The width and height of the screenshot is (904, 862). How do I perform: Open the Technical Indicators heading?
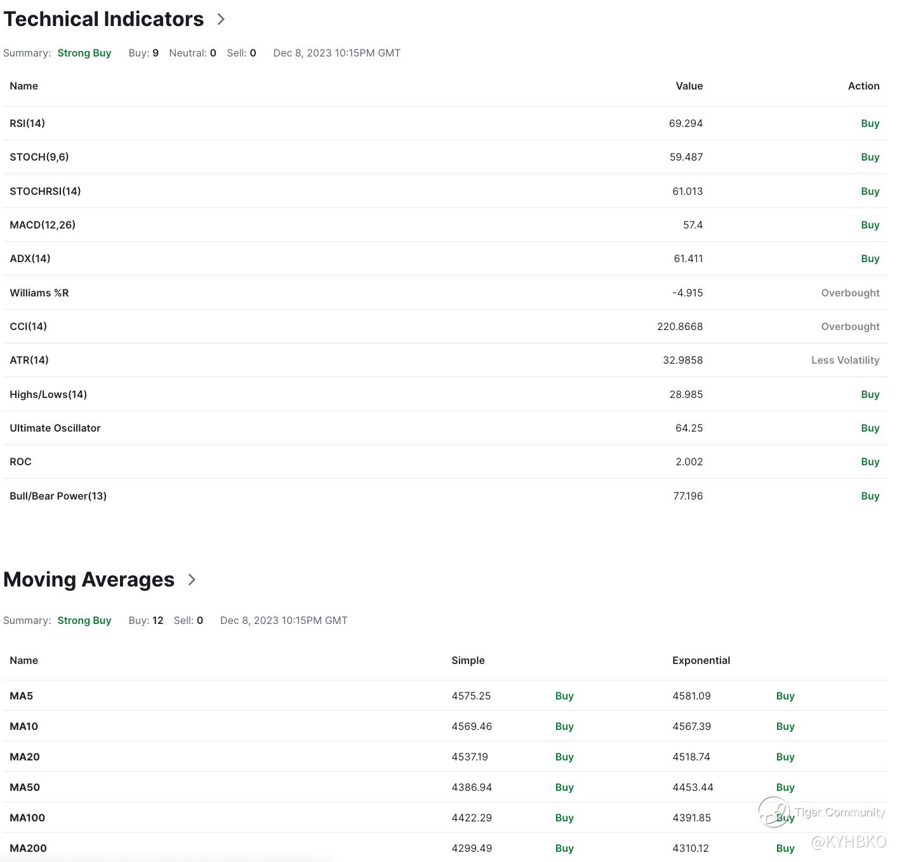103,20
